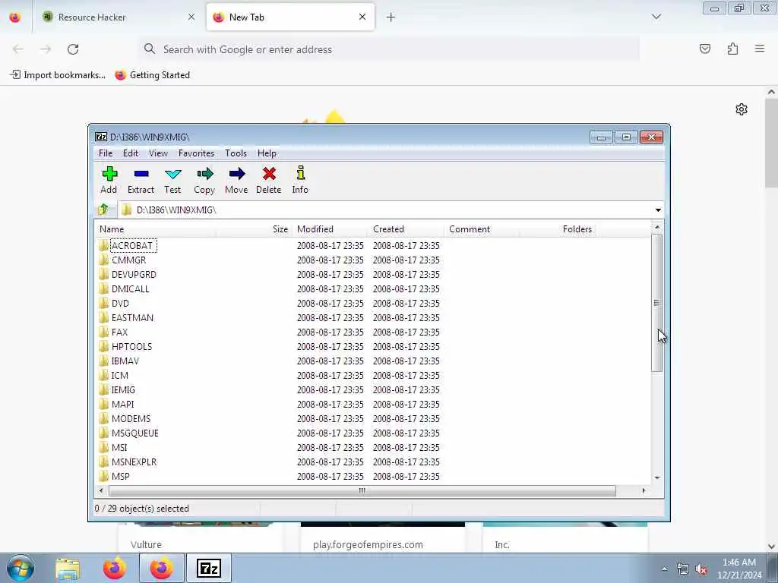Sort by Created column header

[406, 229]
